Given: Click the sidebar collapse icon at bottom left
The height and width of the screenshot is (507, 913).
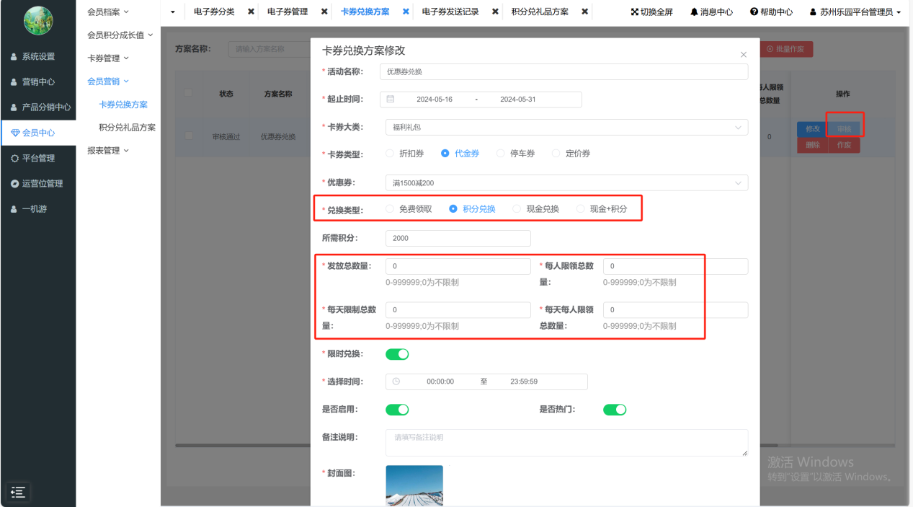Looking at the screenshot, I should pyautogui.click(x=18, y=492).
